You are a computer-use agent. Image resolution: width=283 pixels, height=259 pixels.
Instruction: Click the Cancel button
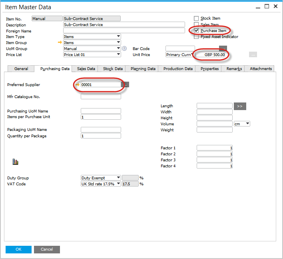pyautogui.click(x=47, y=249)
